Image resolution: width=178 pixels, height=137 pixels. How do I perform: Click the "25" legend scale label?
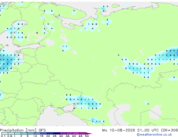tap(54, 136)
